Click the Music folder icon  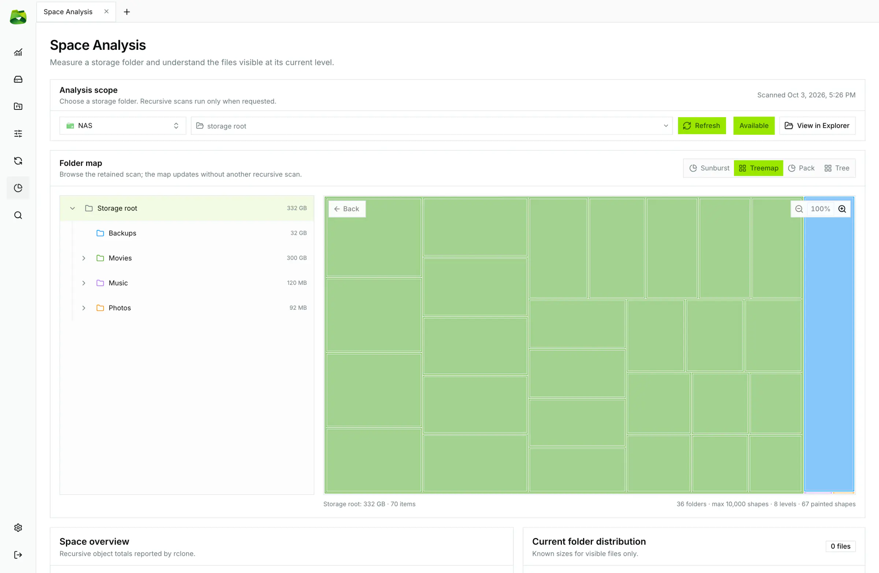pyautogui.click(x=100, y=283)
